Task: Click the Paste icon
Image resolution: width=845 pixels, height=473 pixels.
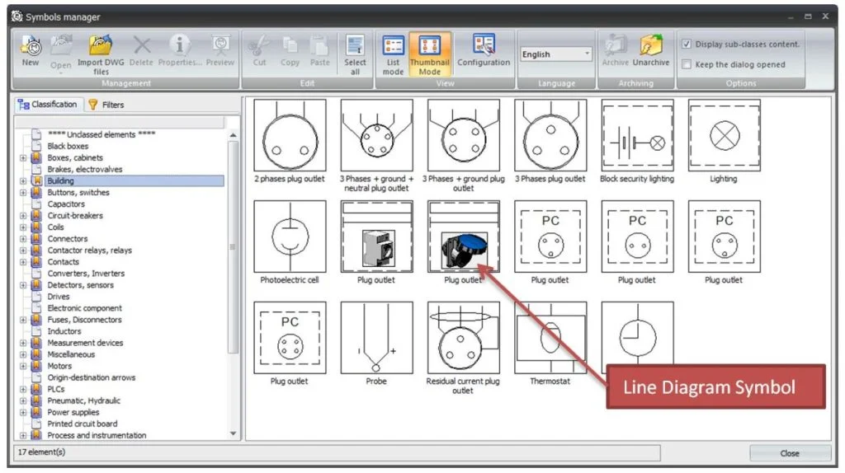Action: click(x=319, y=46)
